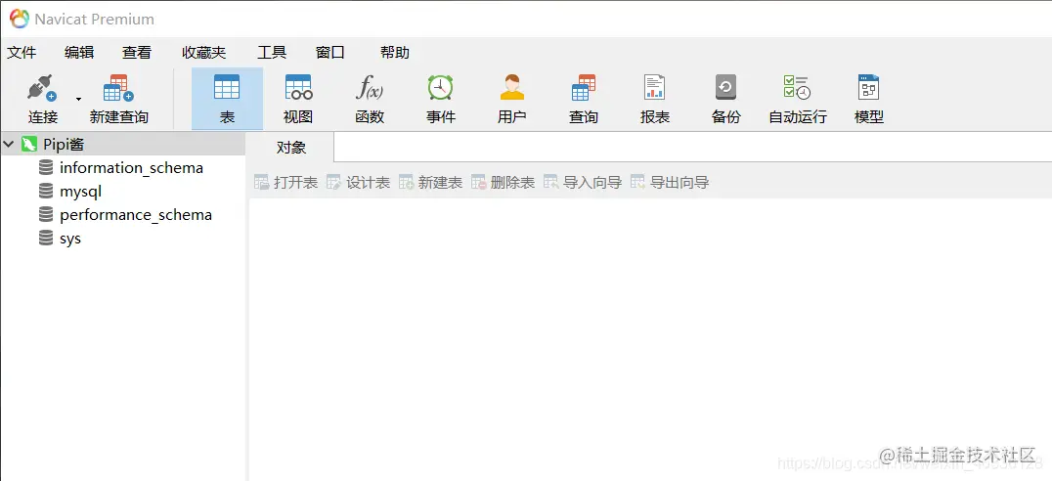1052x481 pixels.
Task: Click the Pipi酱 connection icon
Action: coord(29,144)
